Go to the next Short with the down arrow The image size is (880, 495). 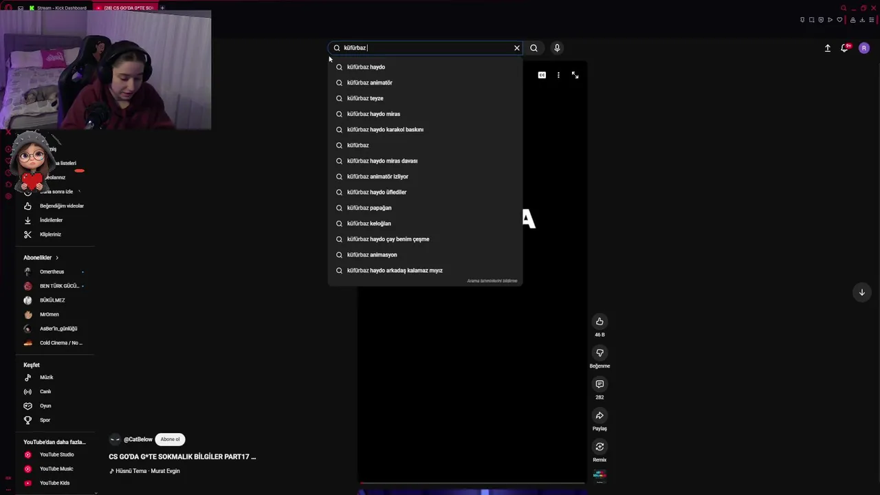[x=861, y=292]
